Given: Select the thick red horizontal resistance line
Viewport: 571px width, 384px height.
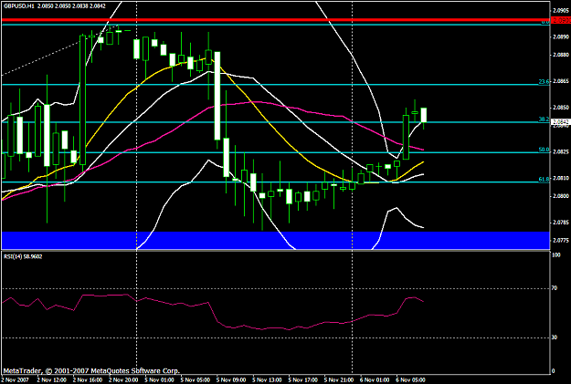Looking at the screenshot, I should click(x=276, y=20).
